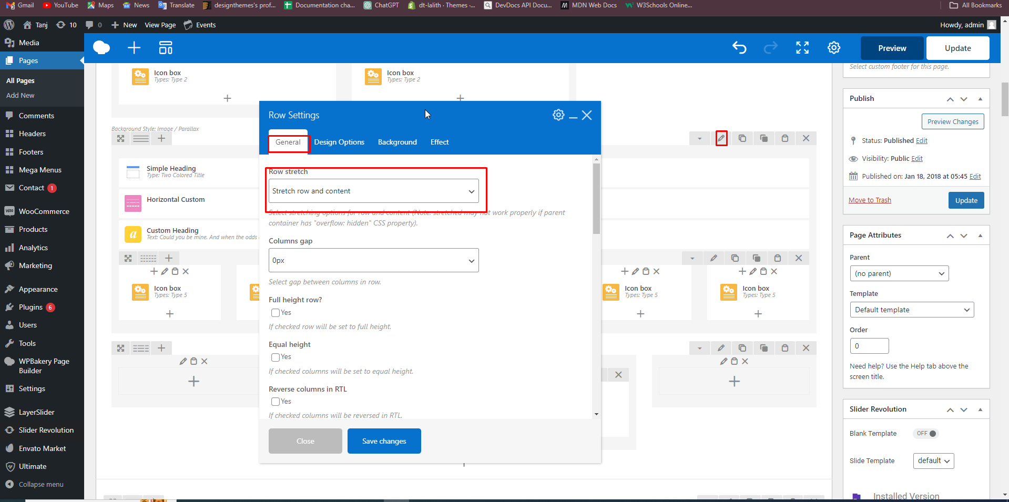Click Collapse menu in sidebar
Screen dimensions: 1009x502
tap(42, 484)
